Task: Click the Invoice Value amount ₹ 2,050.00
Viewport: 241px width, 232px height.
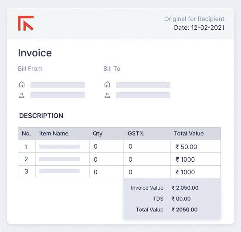Action: 185,187
